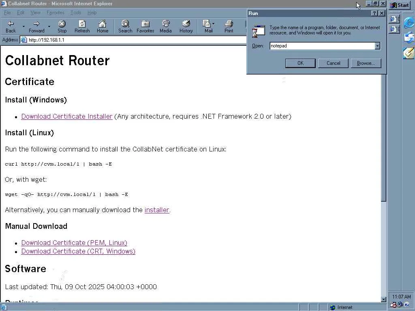Follow Download Certificate Installer link
The image size is (415, 311).
tap(67, 116)
